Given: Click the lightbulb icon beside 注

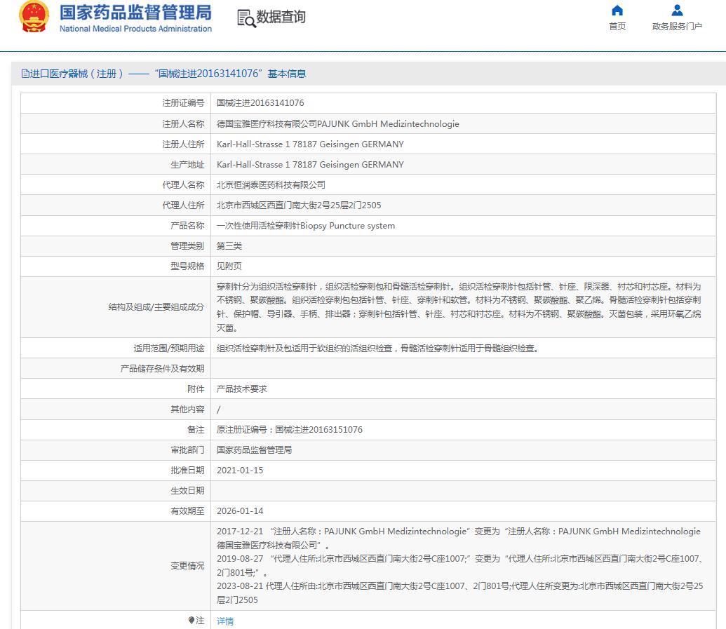Looking at the screenshot, I should pyautogui.click(x=191, y=620).
